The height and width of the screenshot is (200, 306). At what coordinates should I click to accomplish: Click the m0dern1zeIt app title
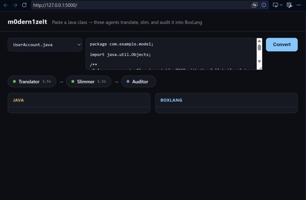click(x=27, y=22)
